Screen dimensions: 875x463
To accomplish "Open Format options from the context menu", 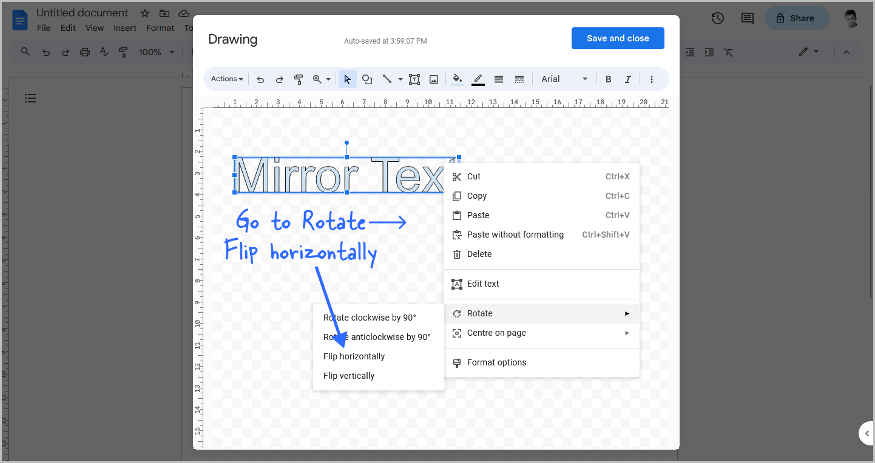I will point(496,362).
